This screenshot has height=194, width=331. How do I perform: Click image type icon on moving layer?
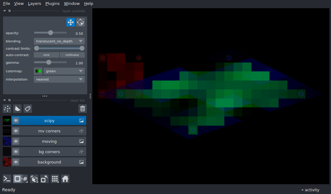tap(81, 141)
